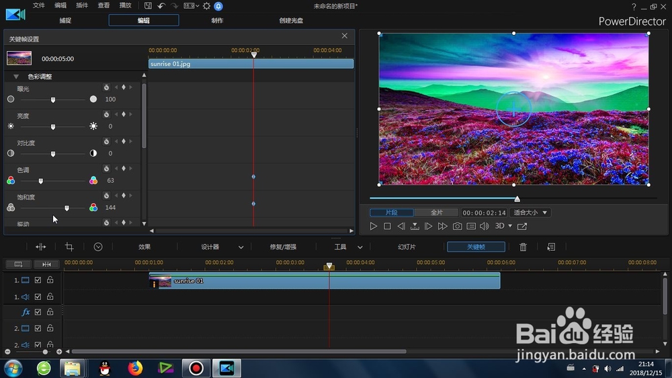
Task: Select the 色调 keyframe marker on timeline
Action: click(253, 177)
